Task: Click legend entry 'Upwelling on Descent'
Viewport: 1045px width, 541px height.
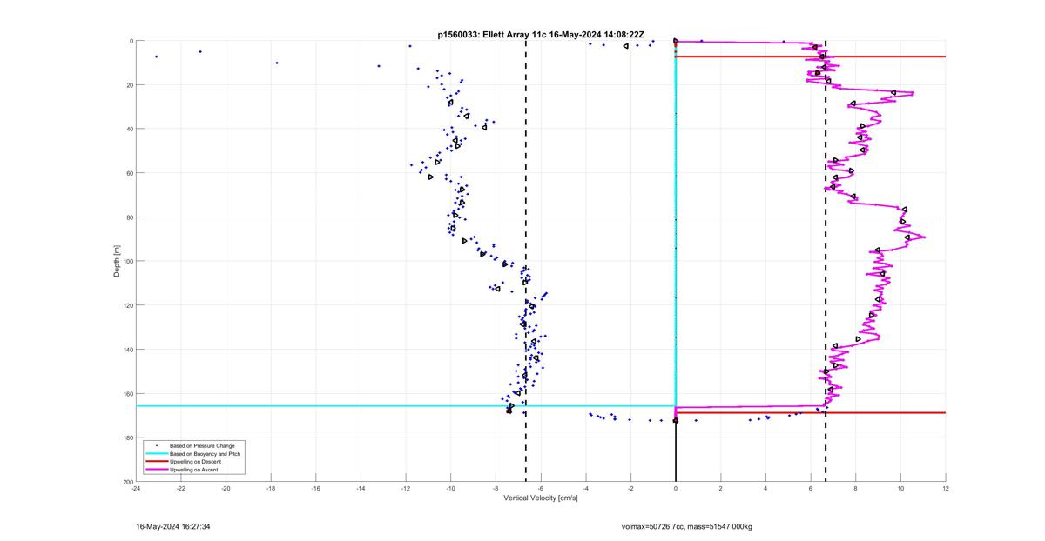Action: click(193, 462)
